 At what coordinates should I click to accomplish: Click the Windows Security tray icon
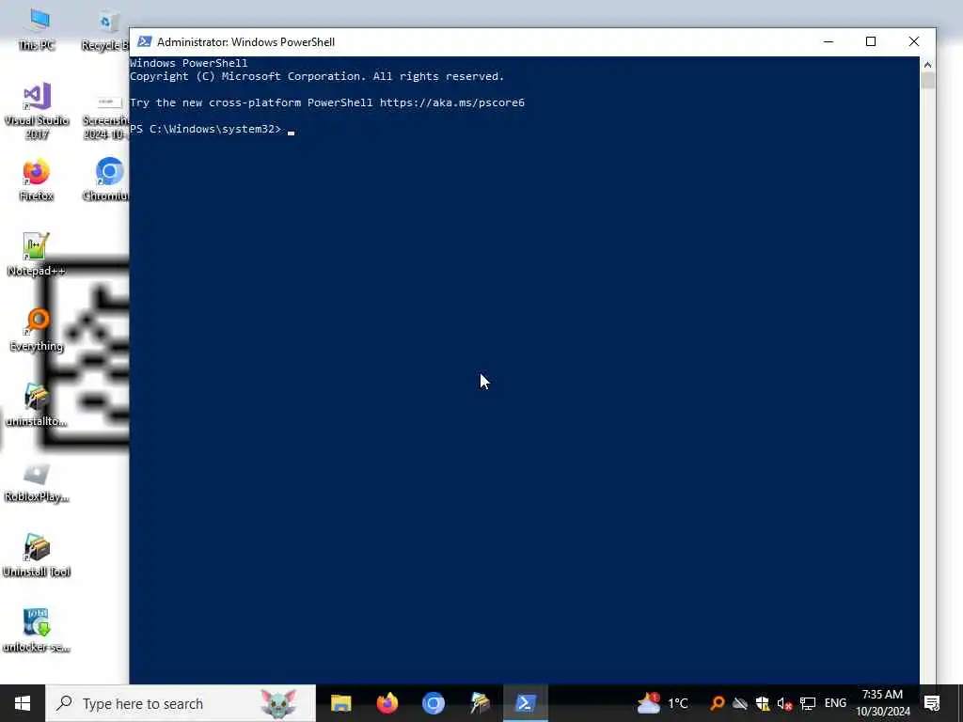click(x=762, y=703)
